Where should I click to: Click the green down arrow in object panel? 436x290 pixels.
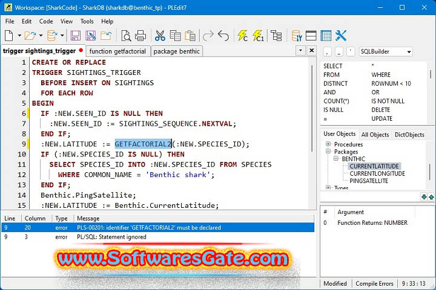point(424,197)
